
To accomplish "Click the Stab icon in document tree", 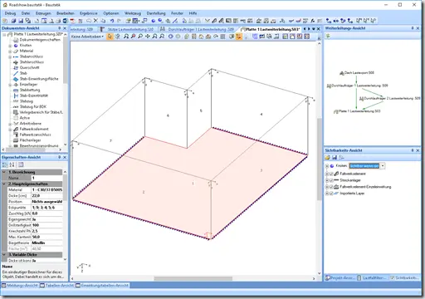I will coord(16,73).
